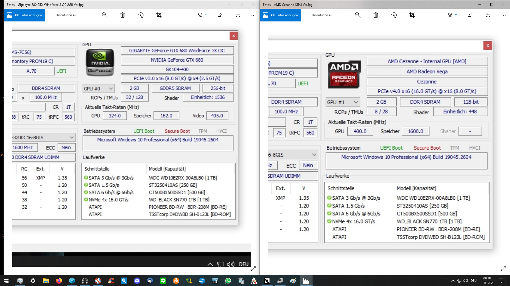Open Firefox from the taskbar

pyautogui.click(x=59, y=281)
